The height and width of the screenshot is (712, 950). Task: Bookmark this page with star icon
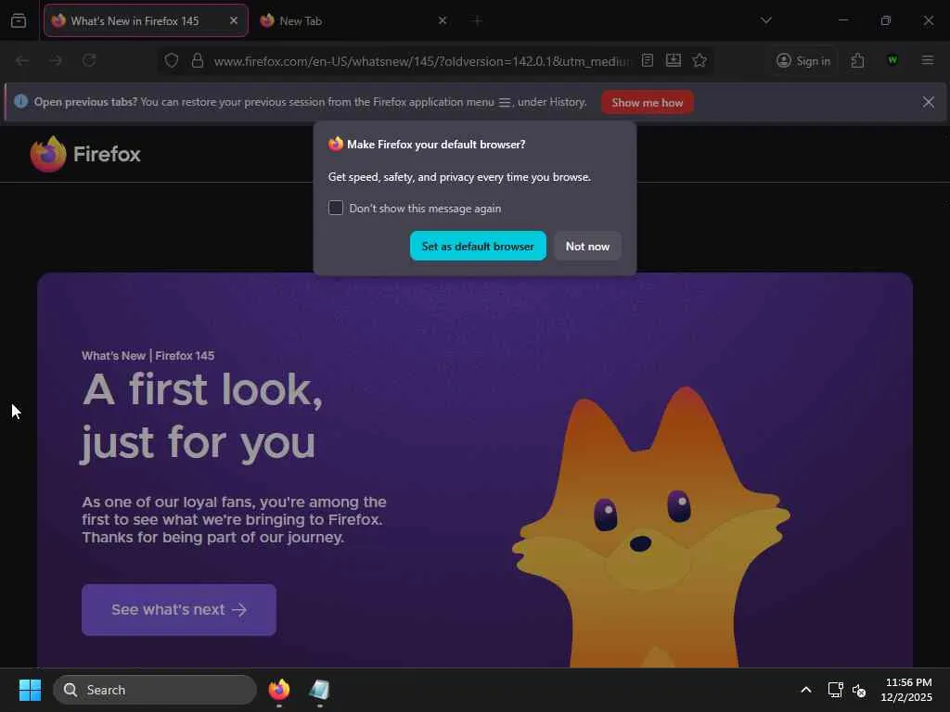[700, 60]
